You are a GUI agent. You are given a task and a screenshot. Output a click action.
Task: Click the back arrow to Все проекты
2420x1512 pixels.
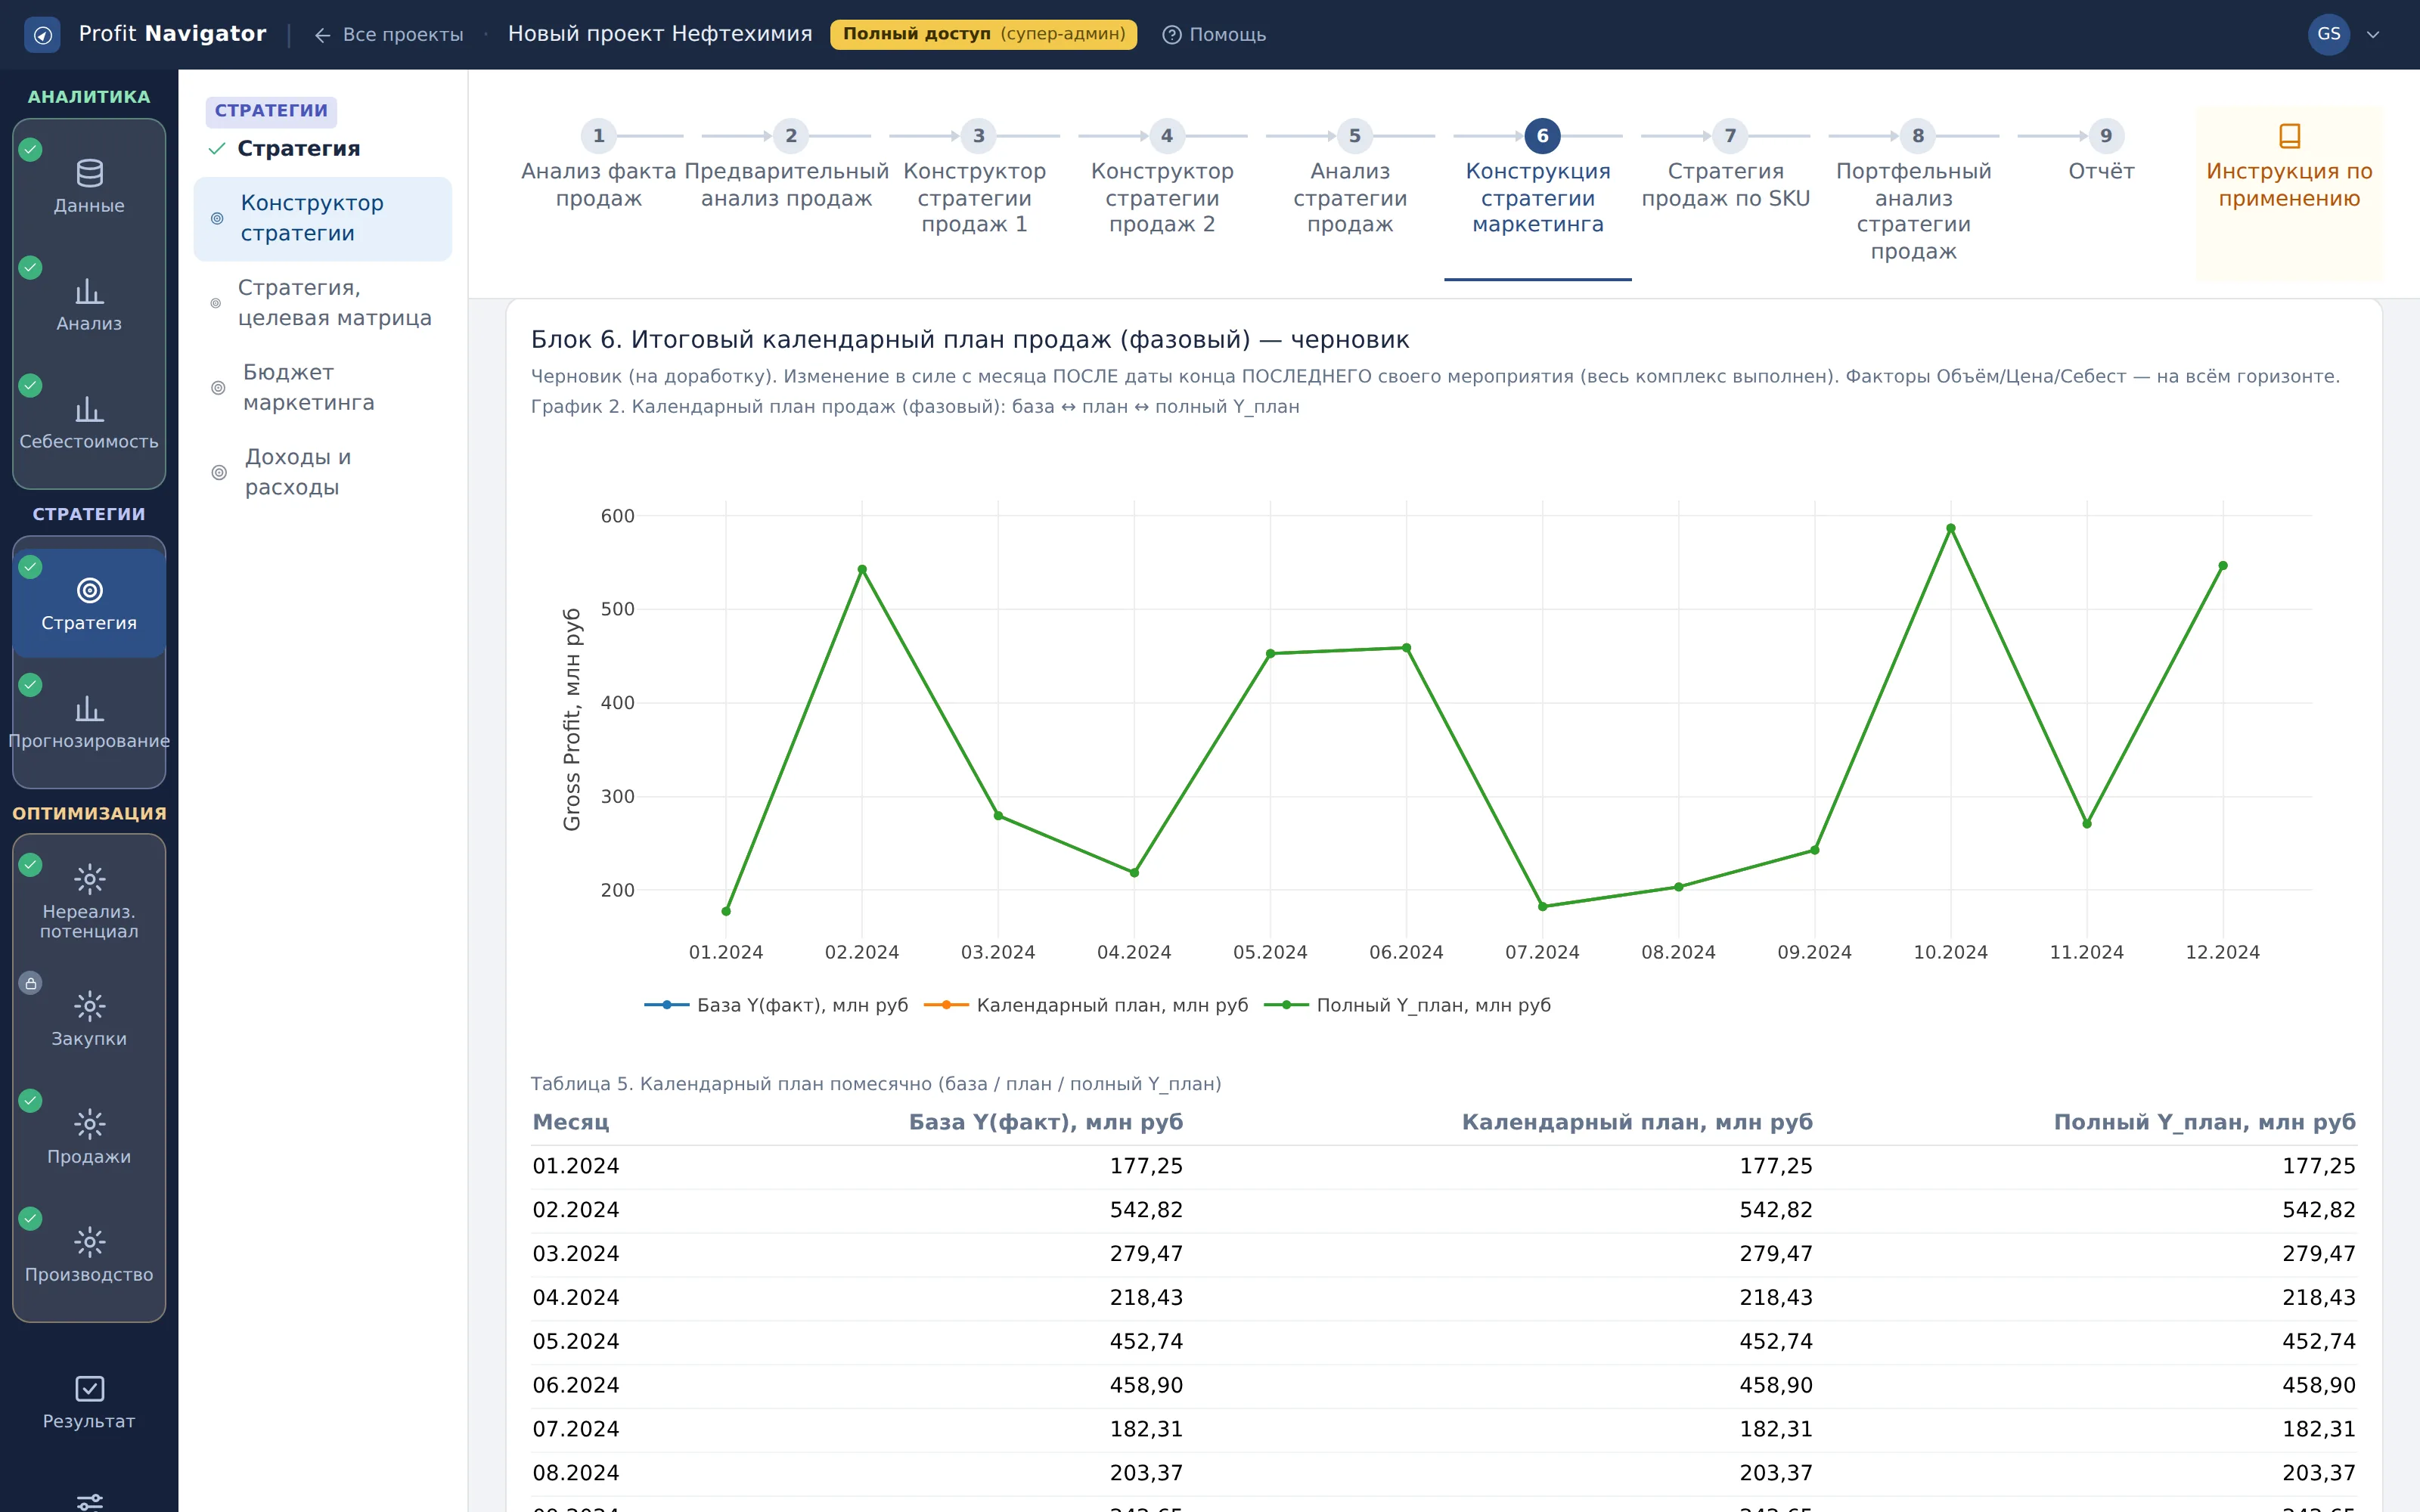(x=322, y=35)
